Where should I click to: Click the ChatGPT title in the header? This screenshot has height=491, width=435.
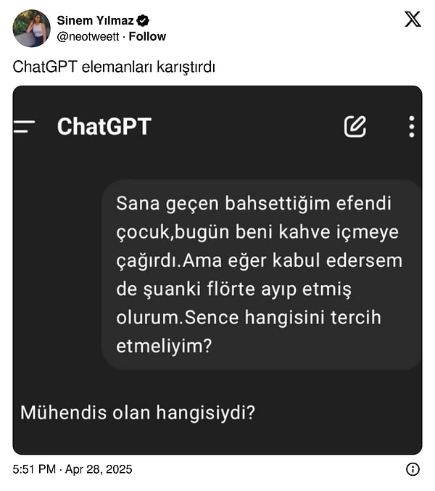(104, 127)
